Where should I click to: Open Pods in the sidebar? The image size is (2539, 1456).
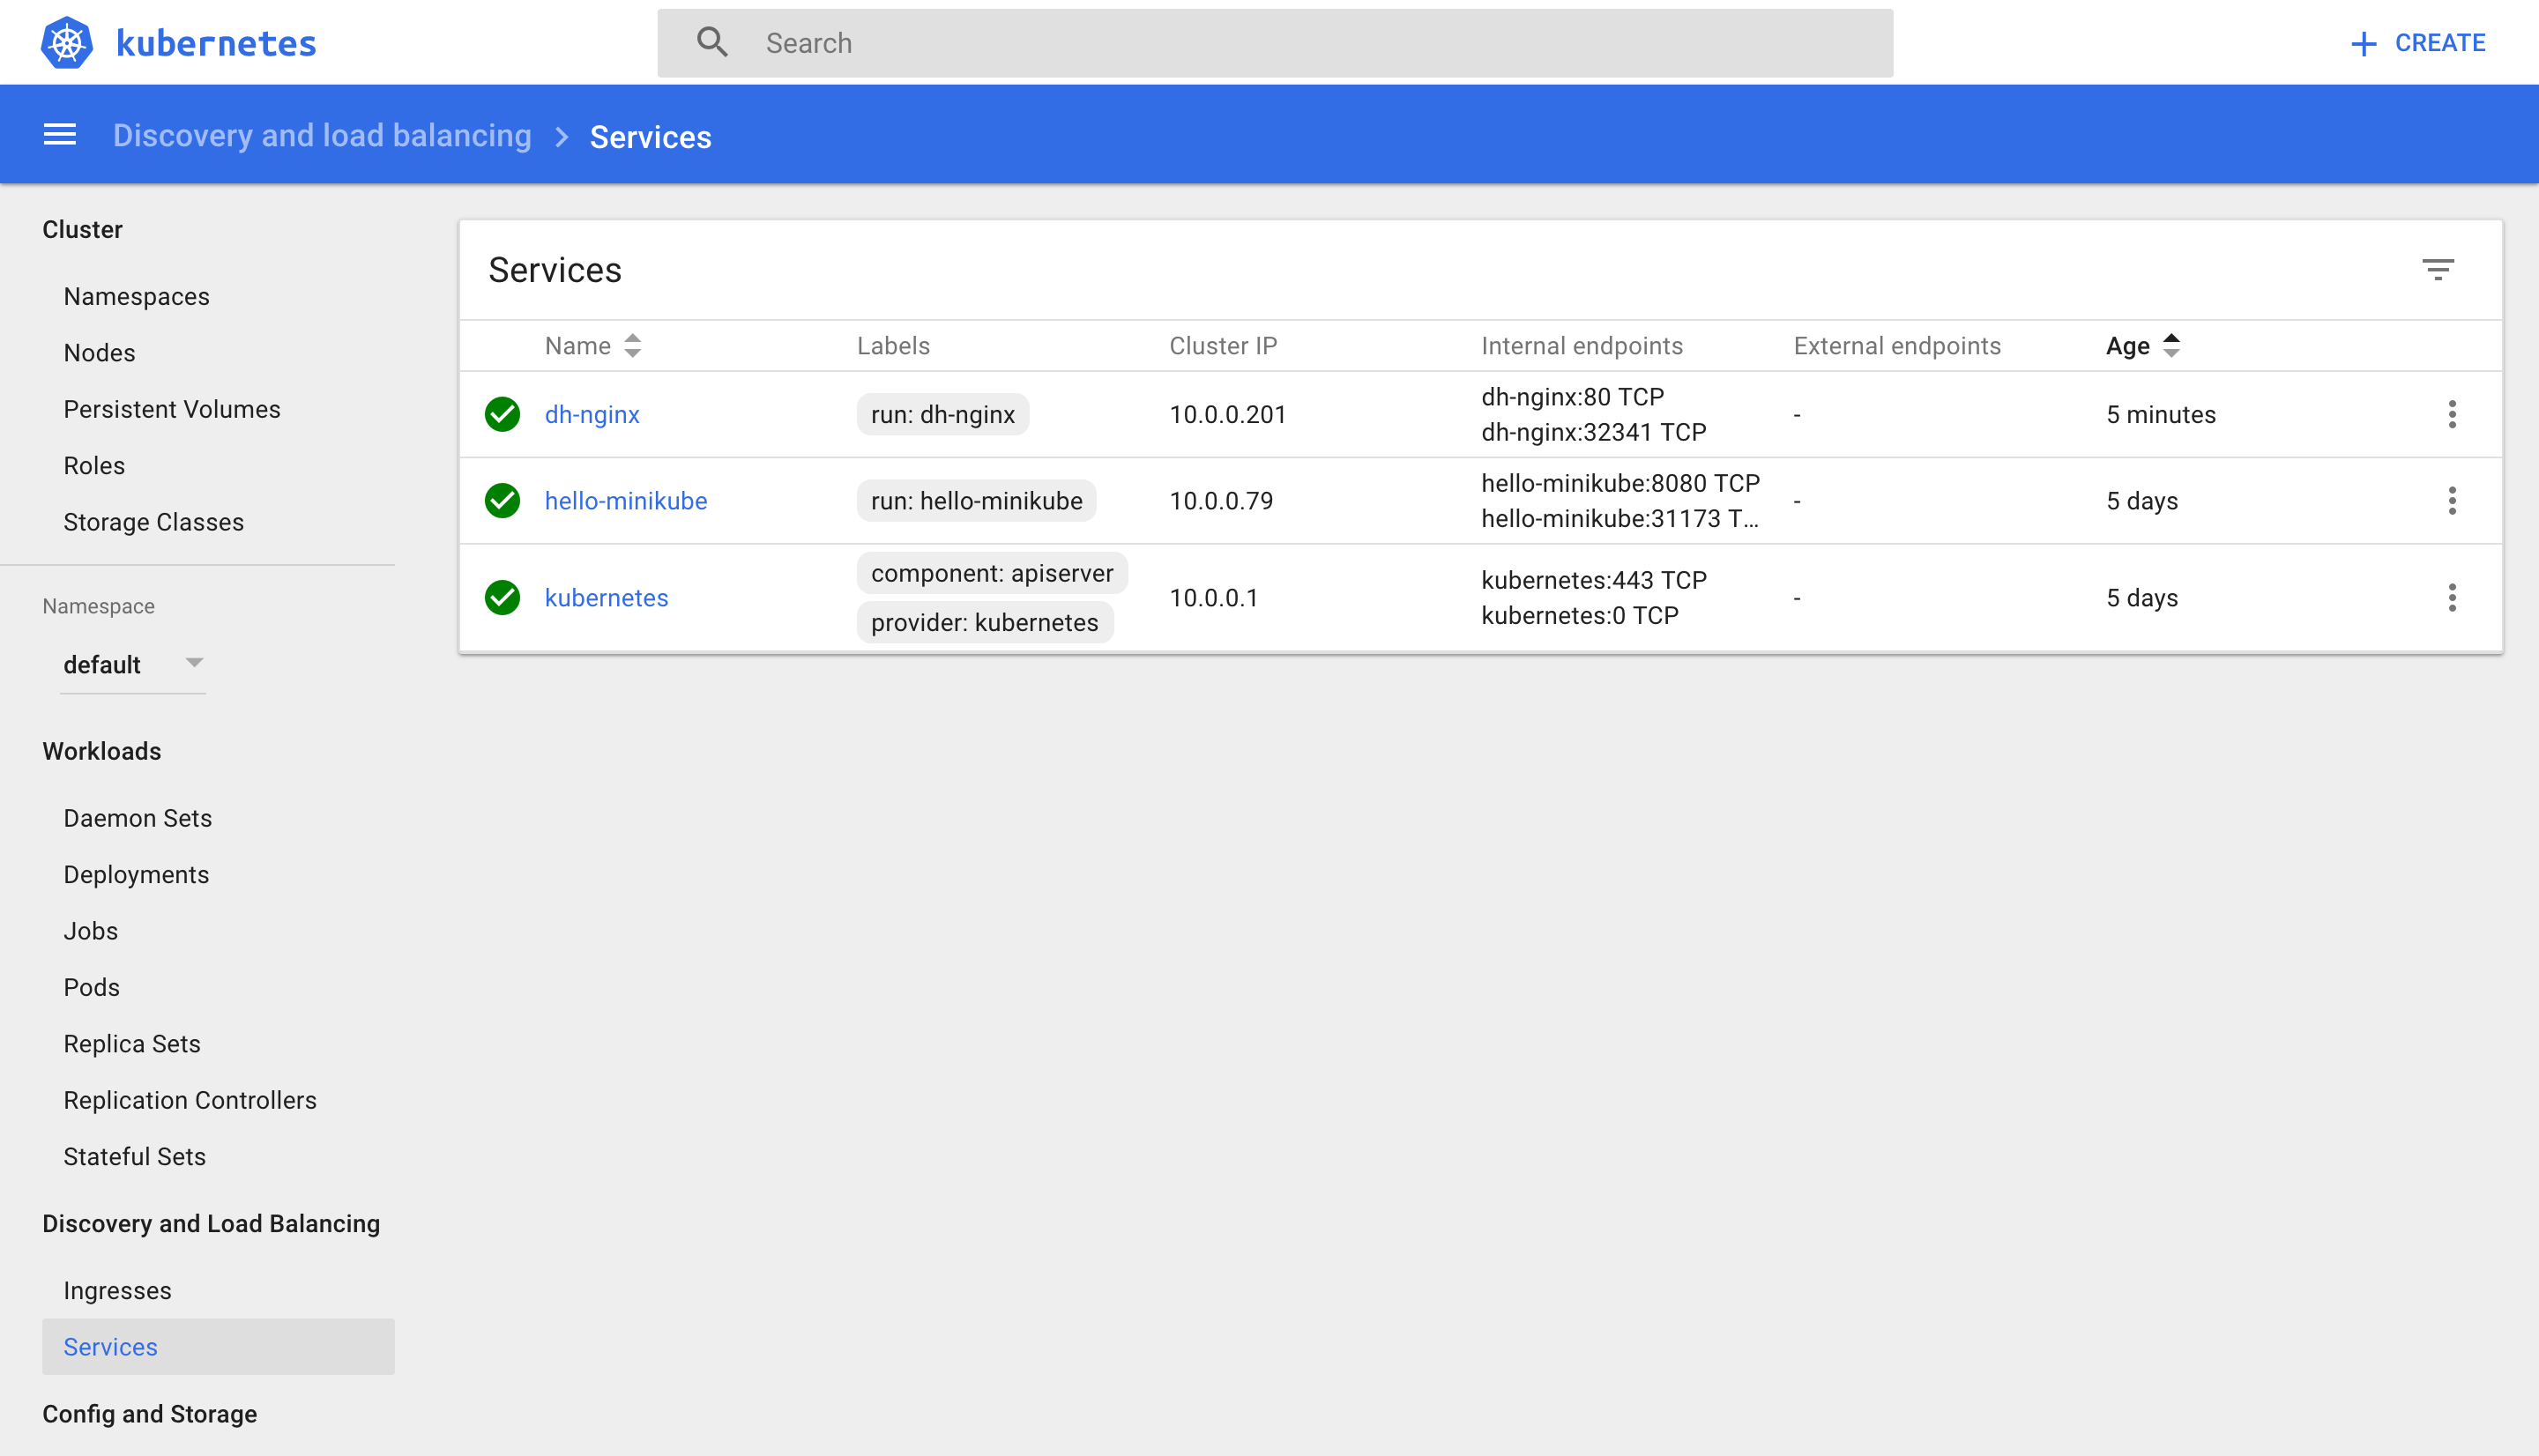point(92,987)
